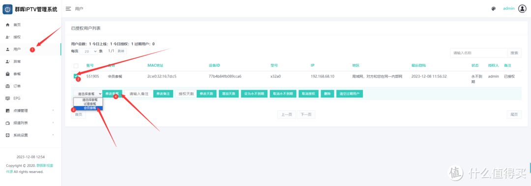Screen dimensions: 531x186
Task: Open the 请选择套餐 package dropdown
Action: 88,94
